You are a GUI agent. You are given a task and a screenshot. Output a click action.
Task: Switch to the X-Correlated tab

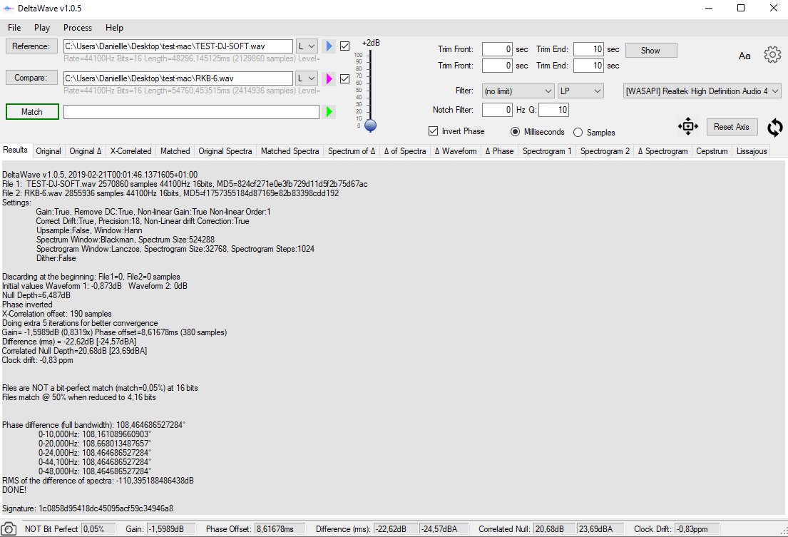tap(131, 150)
